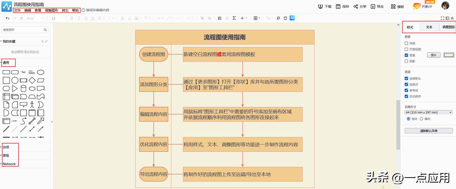Click the 清除默认风格 button
Screen dimensions: 456x189
429,130
